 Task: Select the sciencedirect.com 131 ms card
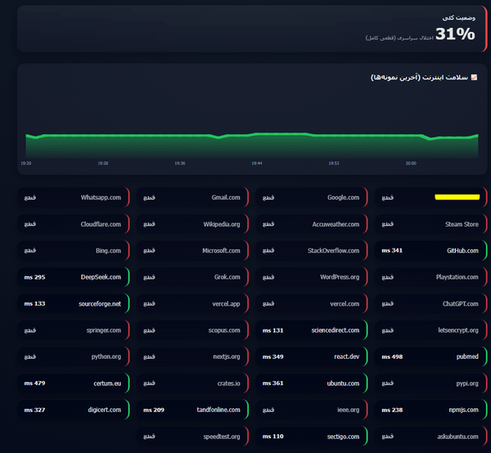click(x=312, y=330)
